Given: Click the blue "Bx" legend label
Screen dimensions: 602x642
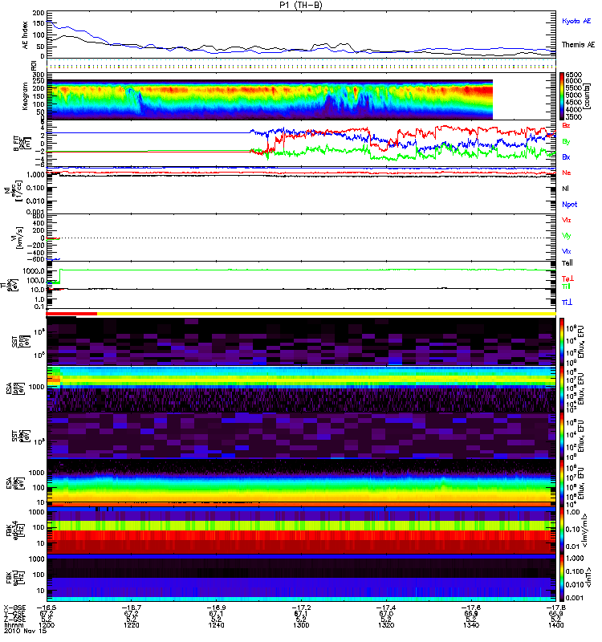Looking at the screenshot, I should [x=566, y=157].
